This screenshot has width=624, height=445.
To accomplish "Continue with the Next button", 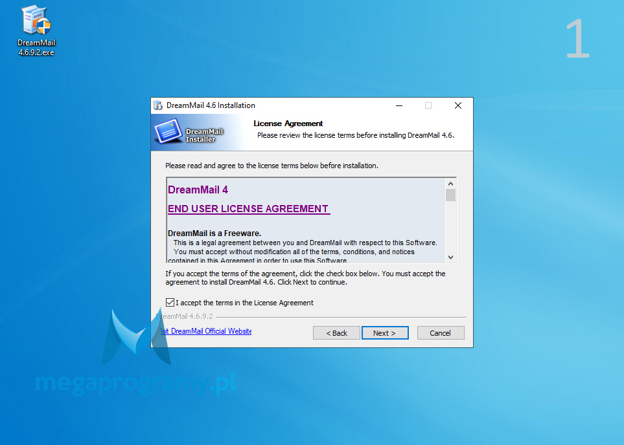I will coord(385,333).
